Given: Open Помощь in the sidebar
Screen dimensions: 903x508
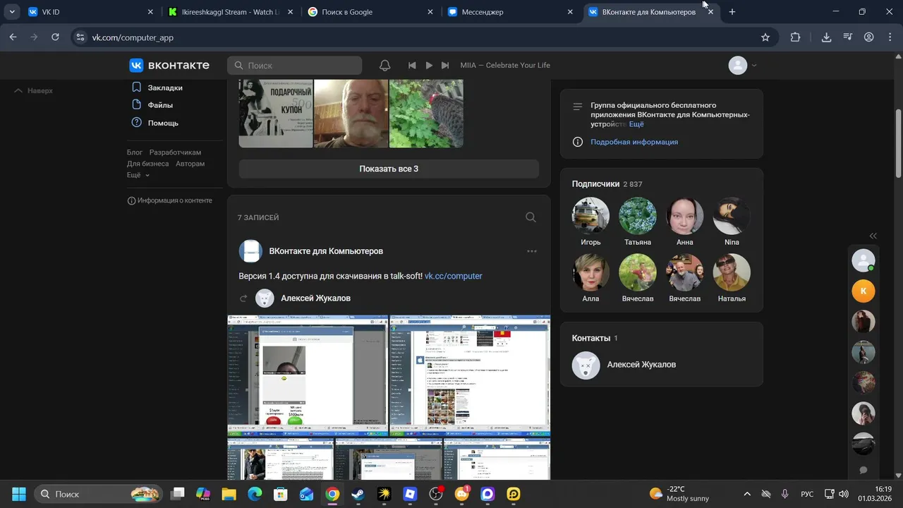Looking at the screenshot, I should pos(163,123).
